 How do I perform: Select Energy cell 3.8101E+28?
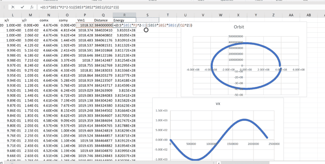point(124,30)
